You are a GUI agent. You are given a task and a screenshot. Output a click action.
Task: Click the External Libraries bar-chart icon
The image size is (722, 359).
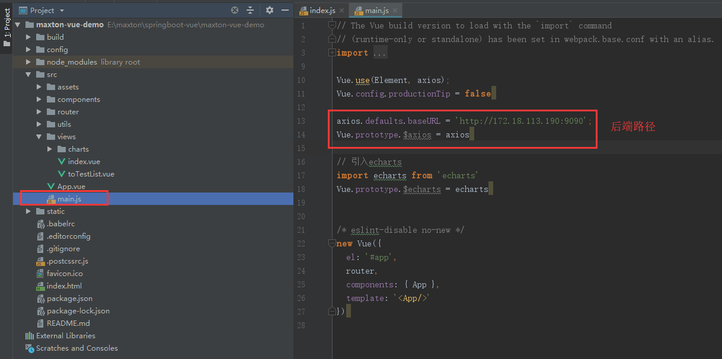coord(30,336)
